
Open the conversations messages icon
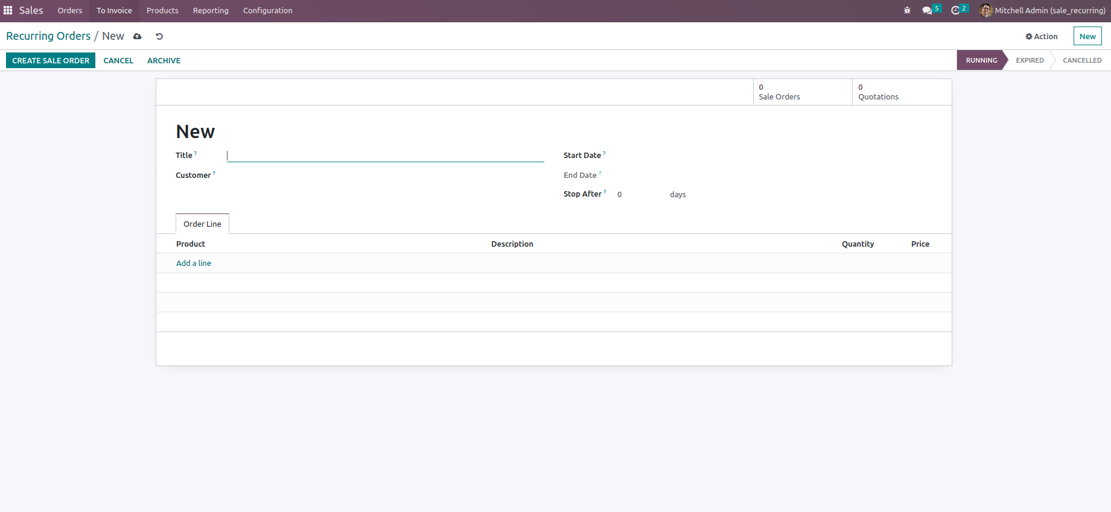927,10
